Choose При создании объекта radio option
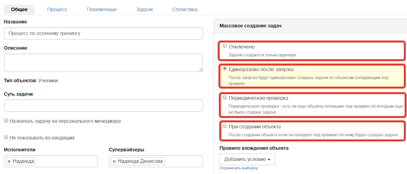The height and width of the screenshot is (174, 407). 225,126
